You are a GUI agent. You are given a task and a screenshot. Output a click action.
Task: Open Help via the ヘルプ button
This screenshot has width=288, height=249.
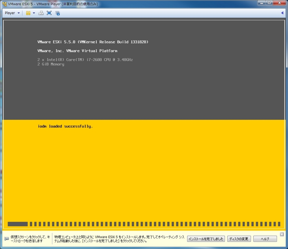click(265, 239)
